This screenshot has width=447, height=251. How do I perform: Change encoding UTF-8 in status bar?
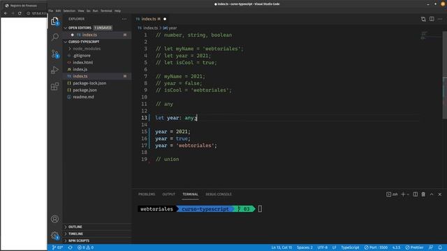(x=323, y=248)
